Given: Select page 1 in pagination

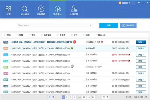Looking at the screenshot, I should coord(63,97).
